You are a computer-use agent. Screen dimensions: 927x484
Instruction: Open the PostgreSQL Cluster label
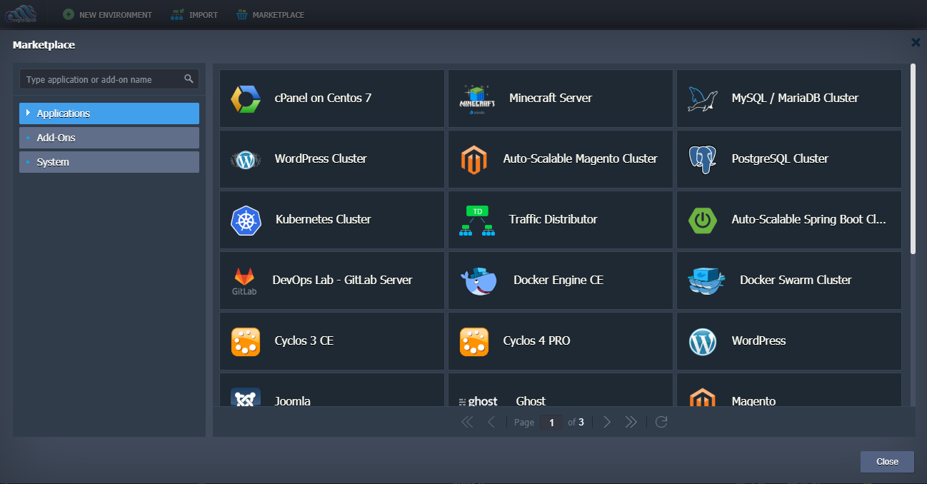780,159
